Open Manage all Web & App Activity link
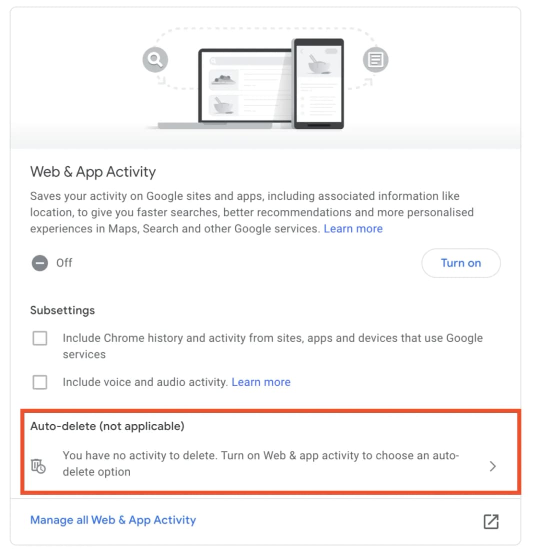 pos(113,520)
